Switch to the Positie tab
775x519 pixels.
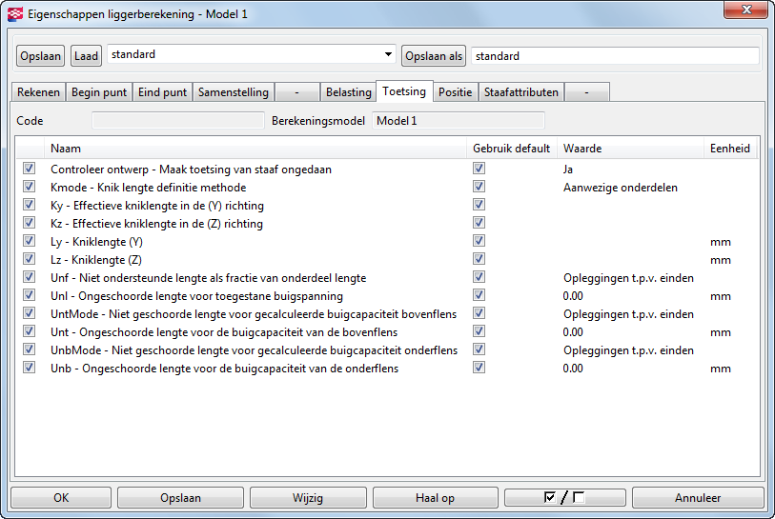[456, 91]
